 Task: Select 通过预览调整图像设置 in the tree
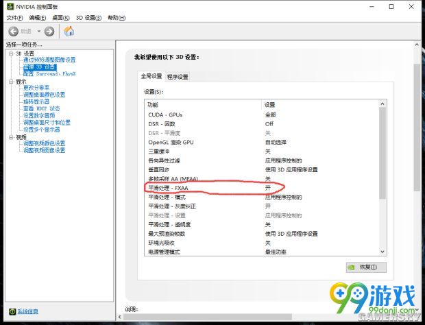49,60
